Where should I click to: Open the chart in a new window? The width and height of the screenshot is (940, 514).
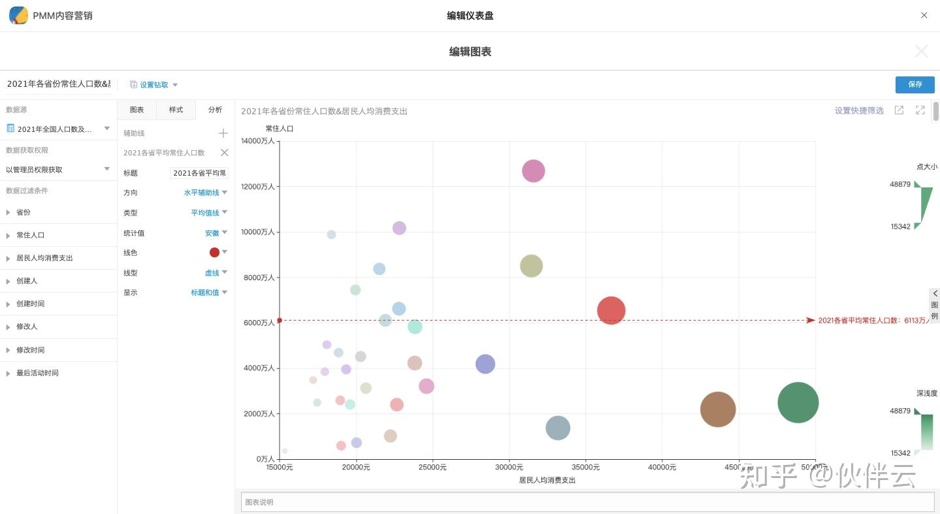pos(899,110)
